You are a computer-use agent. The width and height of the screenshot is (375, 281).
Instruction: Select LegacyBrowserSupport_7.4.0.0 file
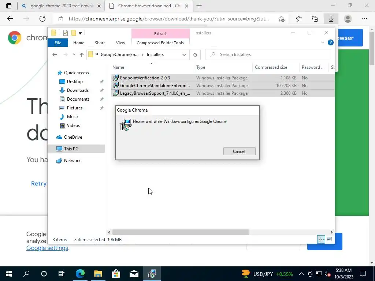point(223,93)
